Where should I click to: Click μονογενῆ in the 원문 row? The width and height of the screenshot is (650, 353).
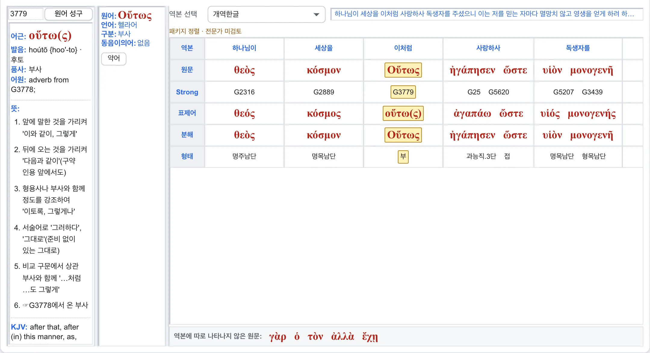coord(592,70)
